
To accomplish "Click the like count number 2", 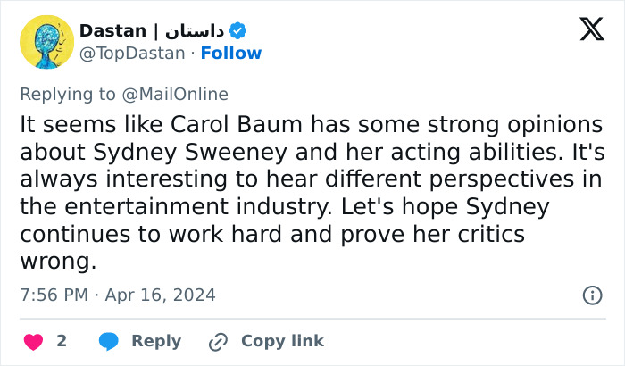I will 62,341.
